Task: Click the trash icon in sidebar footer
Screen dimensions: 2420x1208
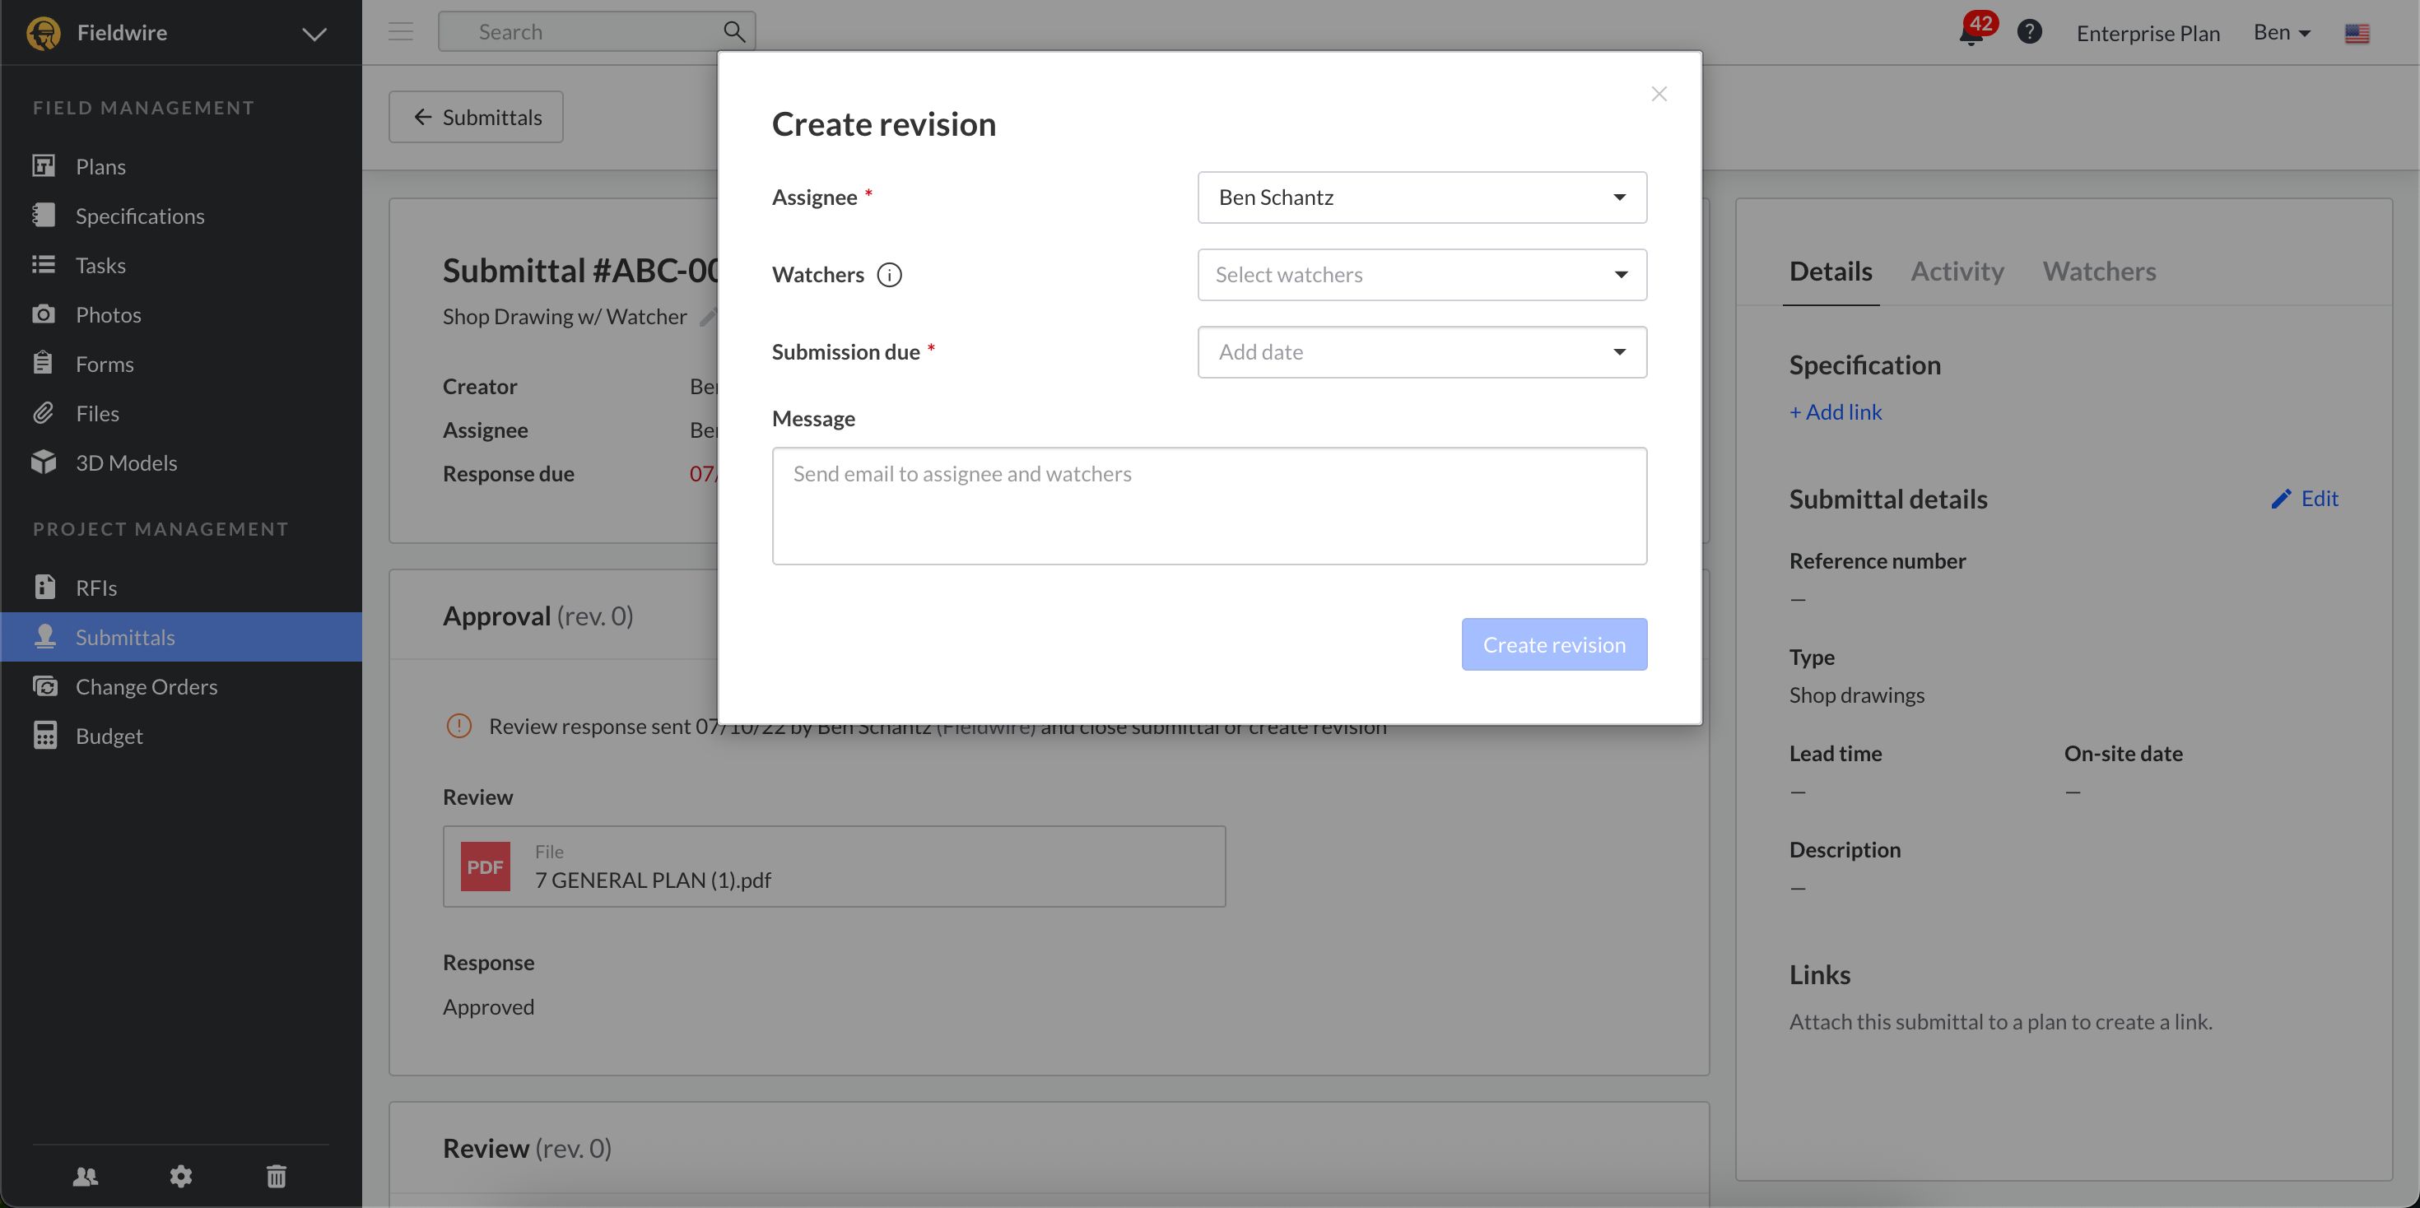Action: pyautogui.click(x=277, y=1176)
